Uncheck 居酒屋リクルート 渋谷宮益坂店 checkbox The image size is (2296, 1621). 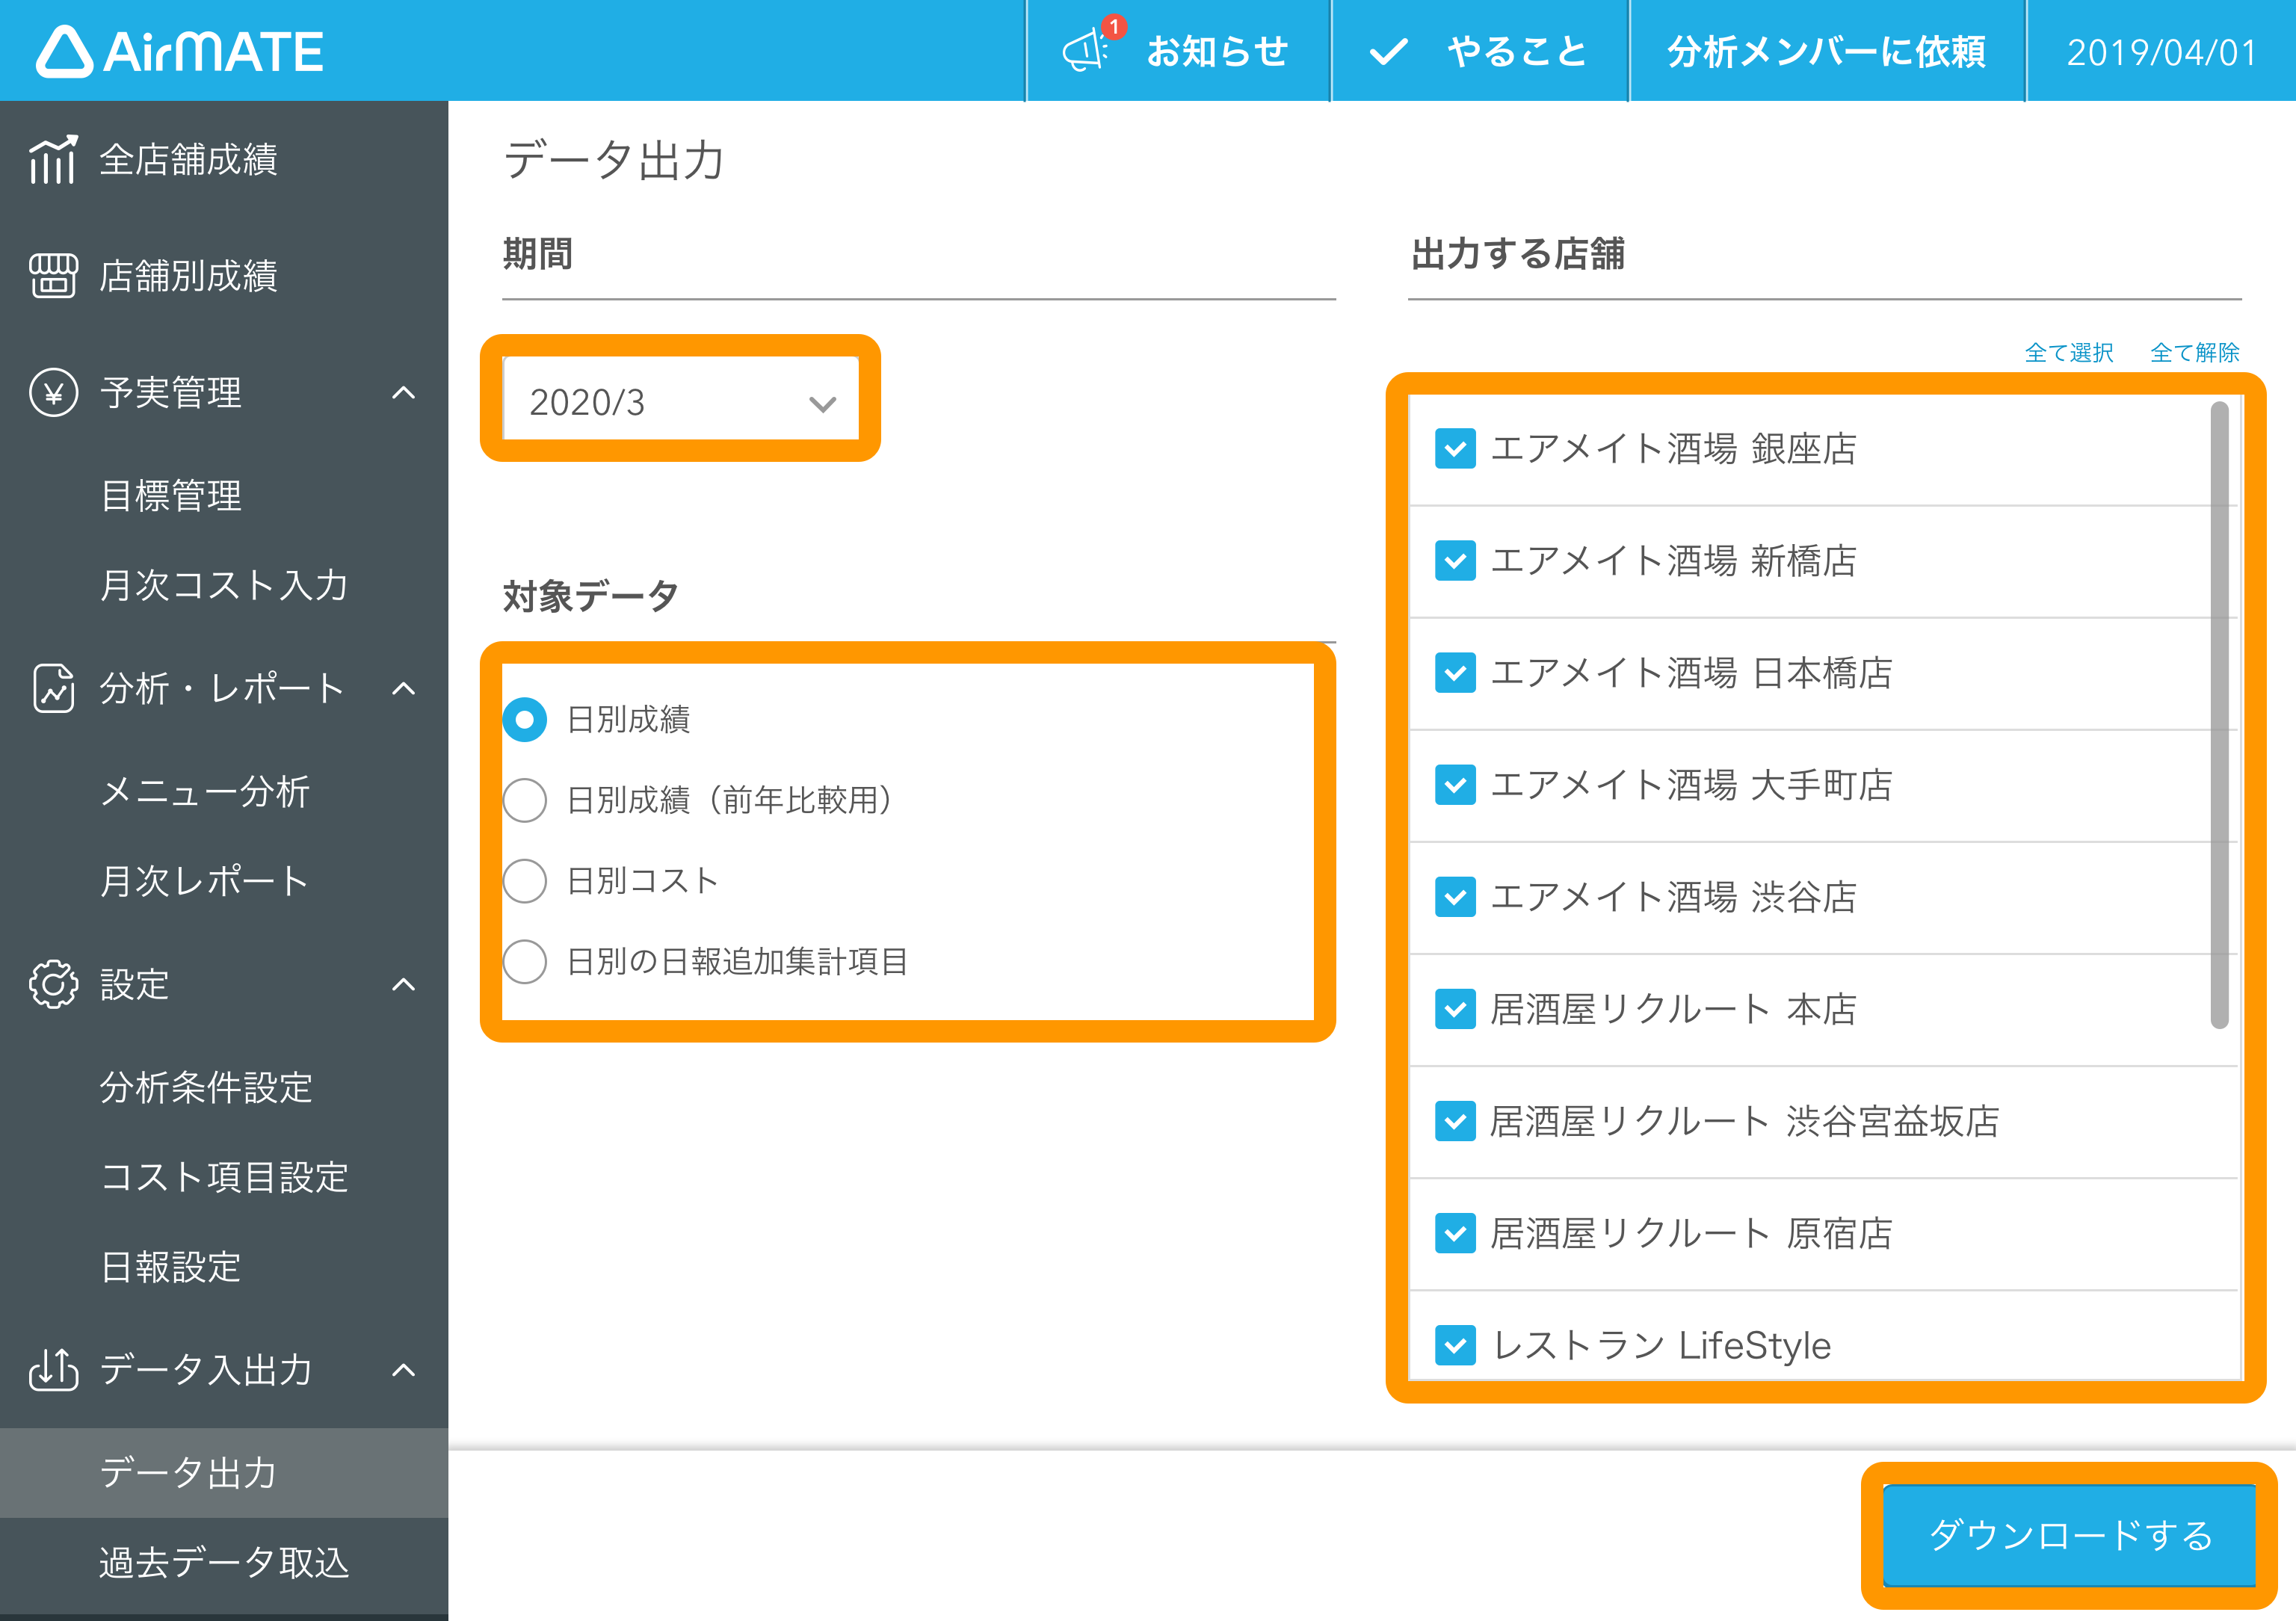1455,1121
